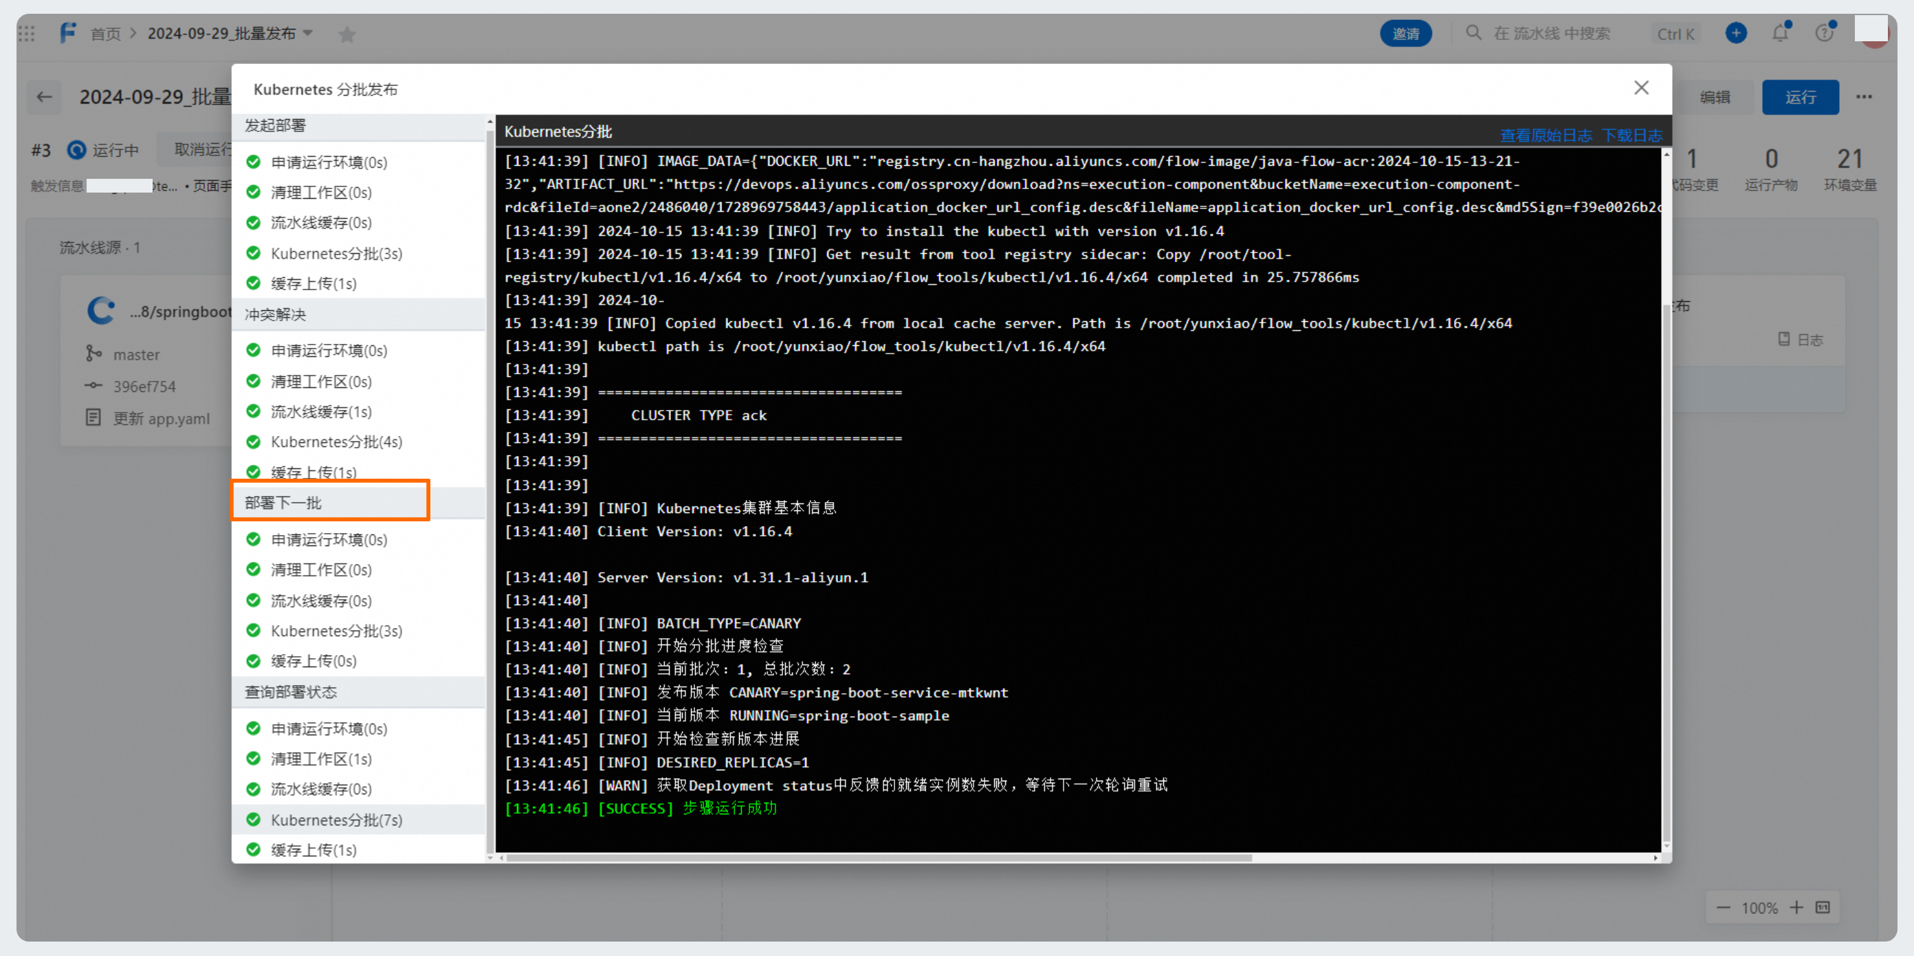
Task: Click the 更新 app.yaml document icon
Action: 93,417
